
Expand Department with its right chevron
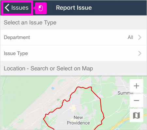(x=140, y=37)
